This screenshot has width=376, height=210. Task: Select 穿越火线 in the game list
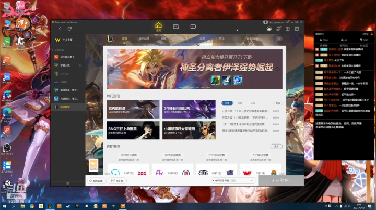click(x=68, y=65)
